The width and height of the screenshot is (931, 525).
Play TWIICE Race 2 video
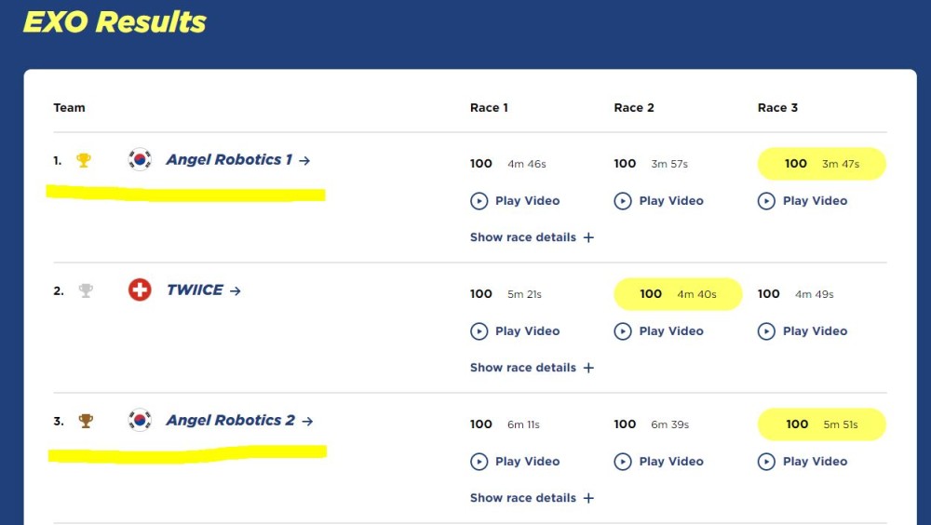click(x=658, y=330)
